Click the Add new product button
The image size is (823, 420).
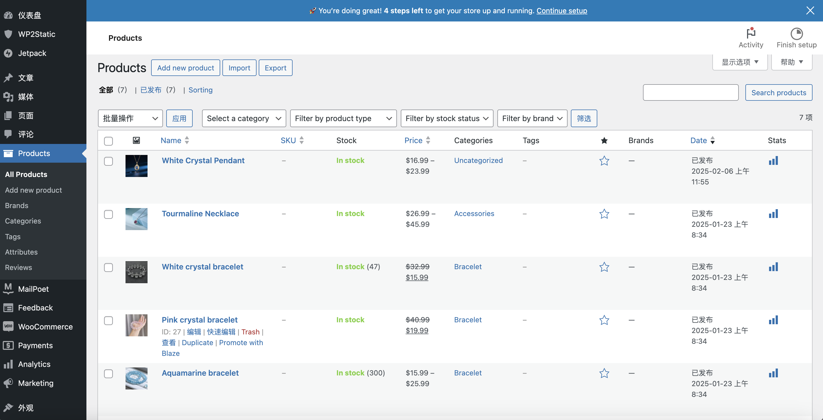[185, 68]
